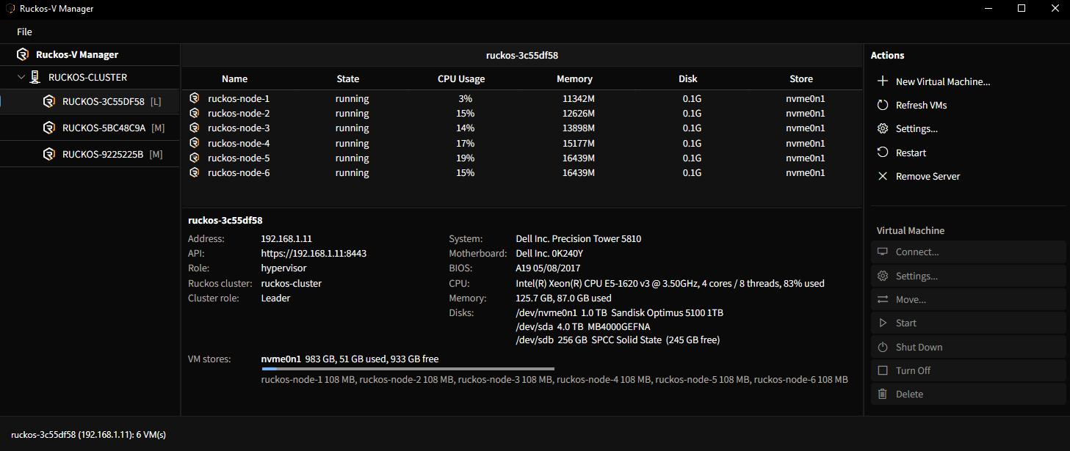Click the plus icon for New Virtual Machine
The image size is (1070, 451).
click(x=883, y=81)
